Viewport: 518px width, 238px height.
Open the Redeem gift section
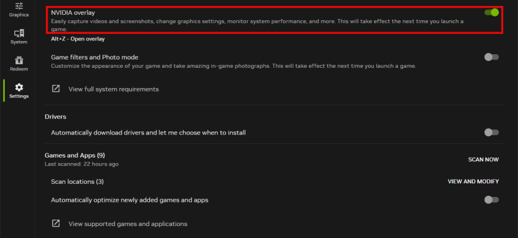pos(19,64)
